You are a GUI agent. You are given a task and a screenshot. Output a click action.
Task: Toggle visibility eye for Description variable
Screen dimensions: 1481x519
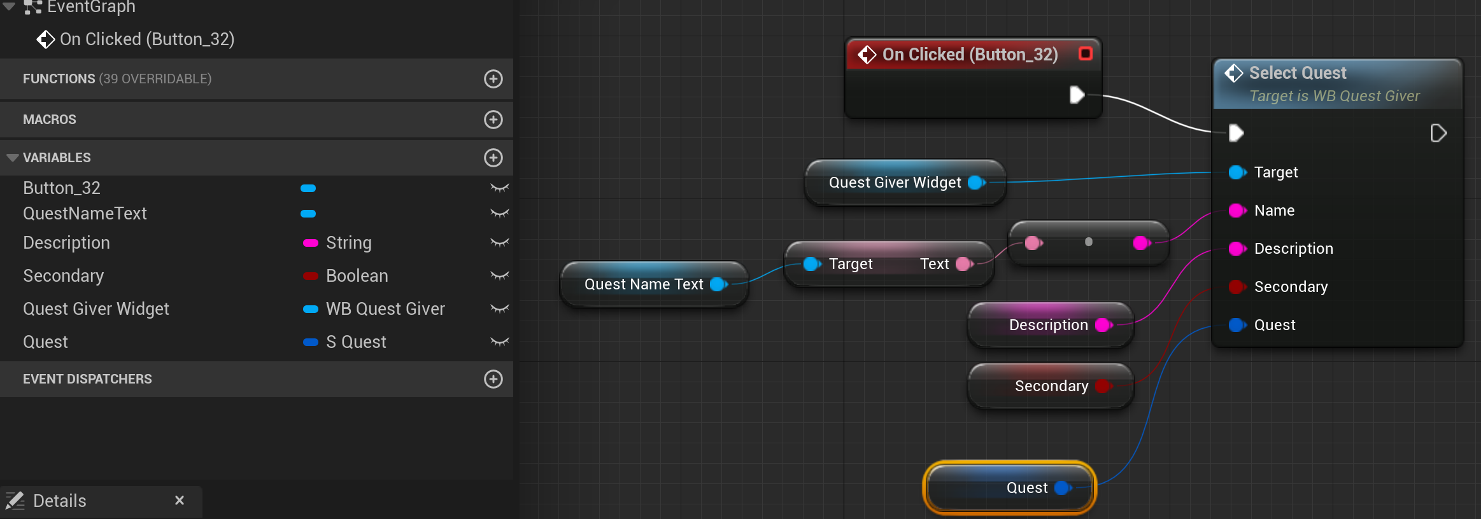click(x=500, y=242)
